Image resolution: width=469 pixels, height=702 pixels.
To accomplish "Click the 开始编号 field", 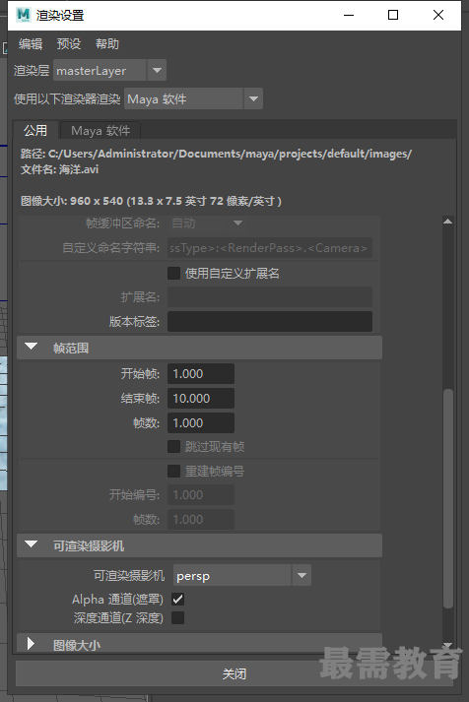I will (201, 494).
